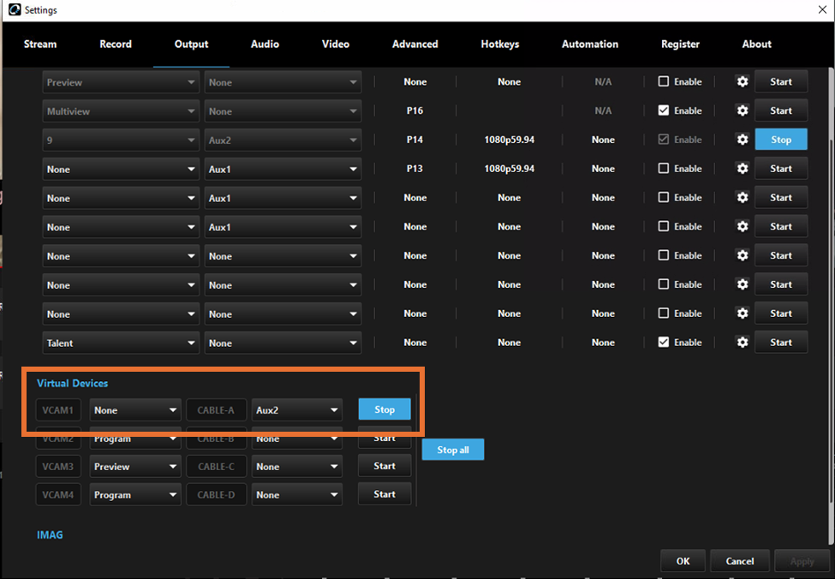
Task: Open settings gear on the last None/None output row
Action: coord(742,313)
